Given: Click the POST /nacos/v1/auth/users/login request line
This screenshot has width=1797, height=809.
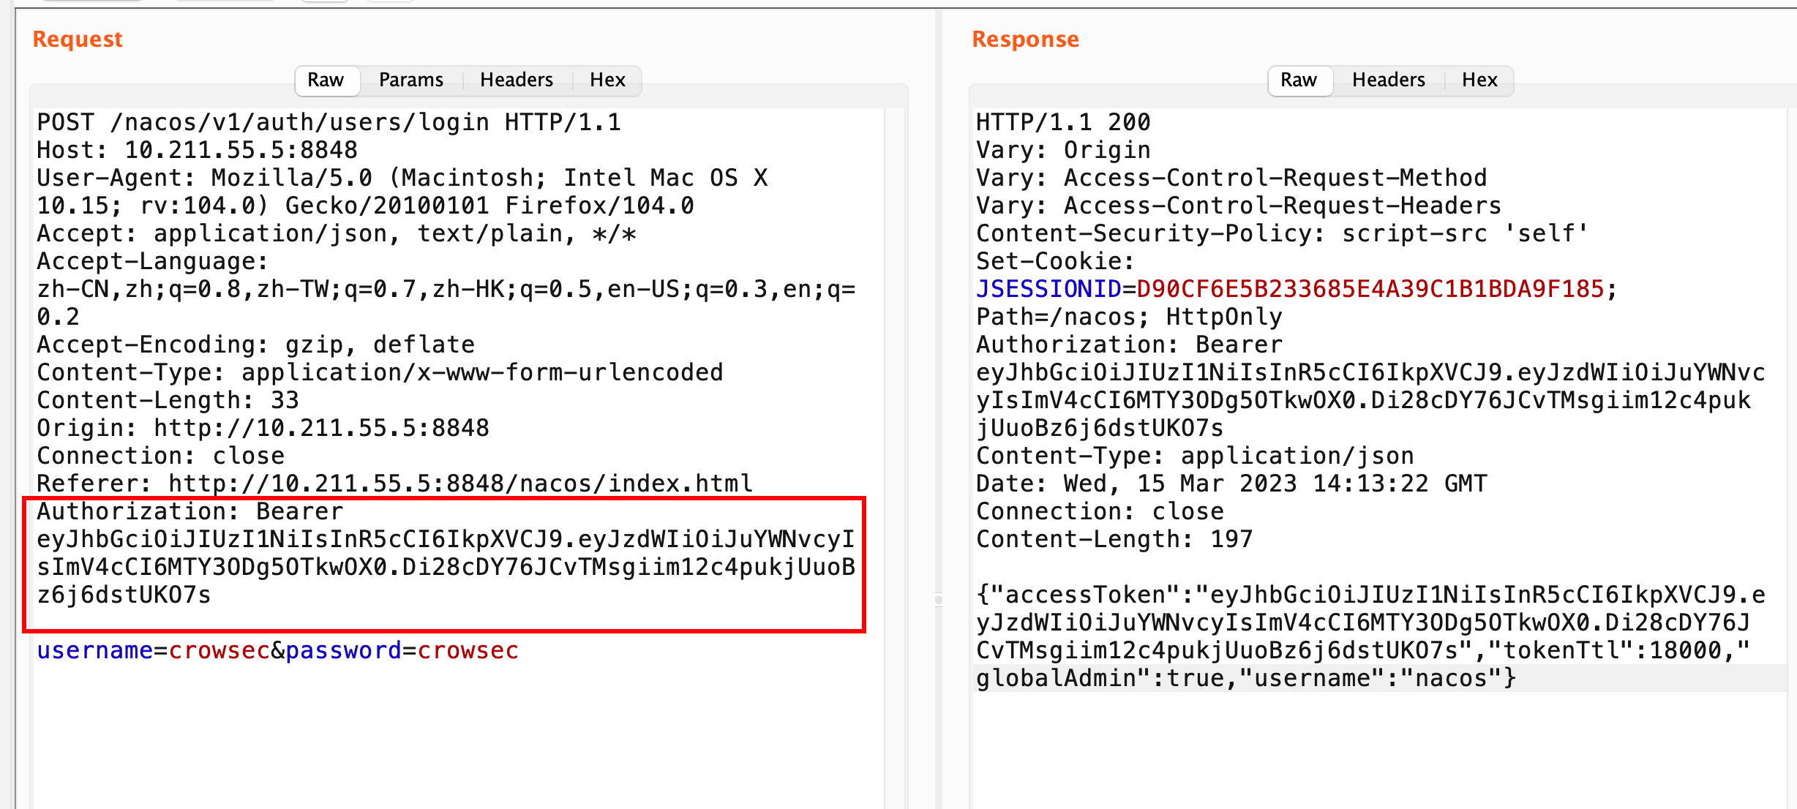Looking at the screenshot, I should coord(329,122).
